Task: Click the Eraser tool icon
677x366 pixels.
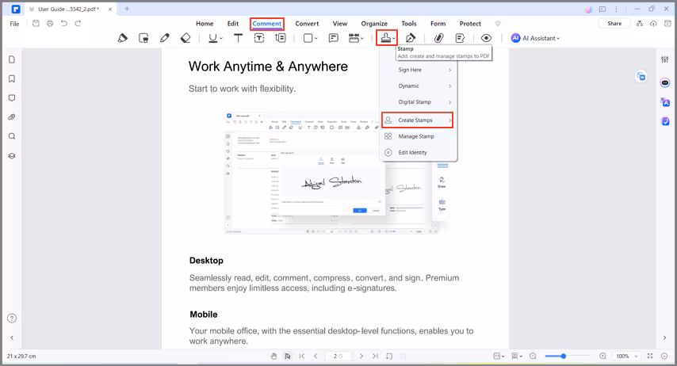Action: (x=186, y=38)
